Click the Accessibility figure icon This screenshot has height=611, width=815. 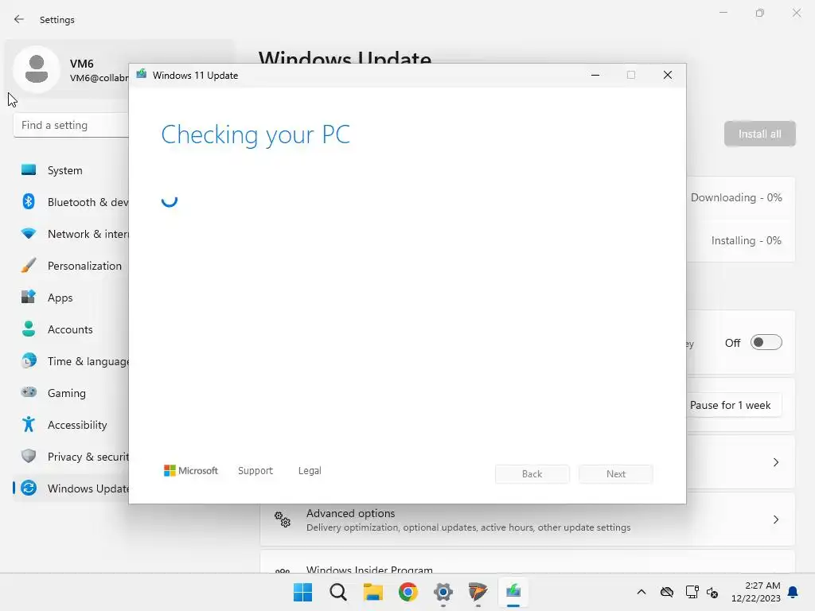[x=29, y=425]
